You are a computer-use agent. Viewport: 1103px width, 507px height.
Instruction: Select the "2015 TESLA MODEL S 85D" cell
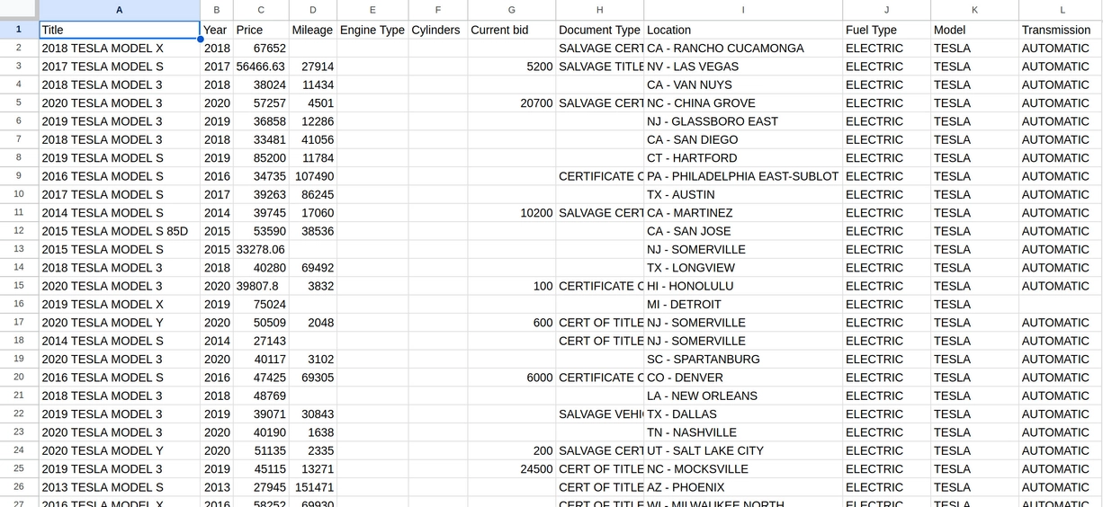[120, 231]
